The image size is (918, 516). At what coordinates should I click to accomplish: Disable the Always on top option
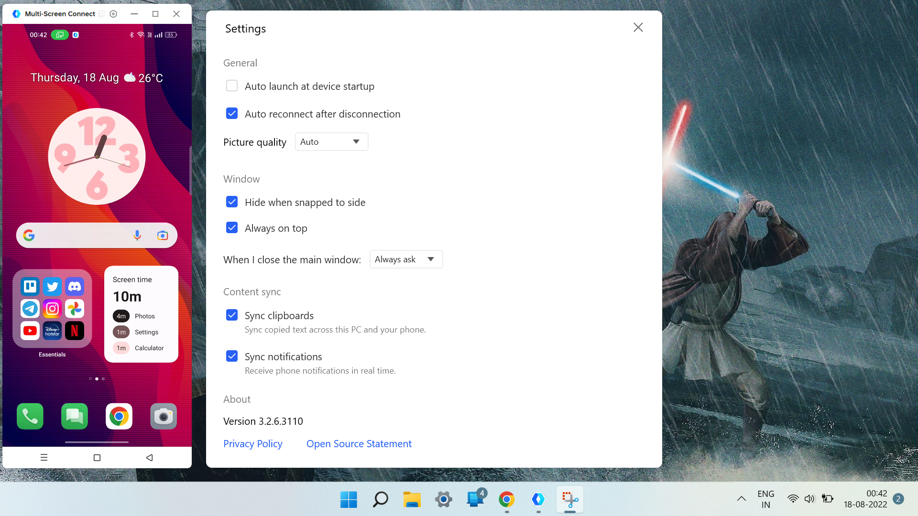232,228
